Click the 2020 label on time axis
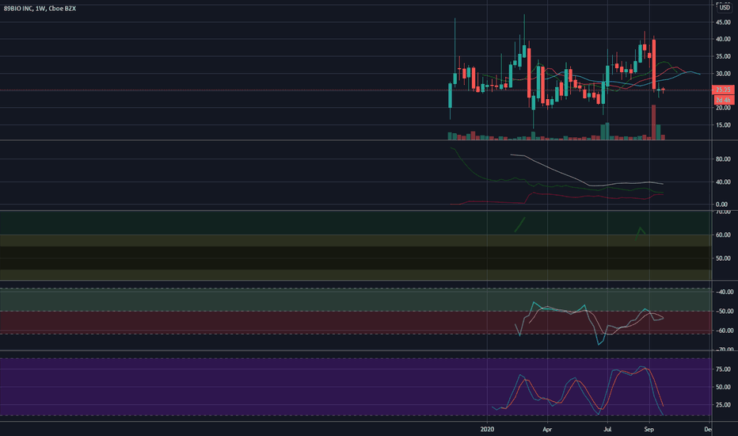This screenshot has width=738, height=436. click(487, 430)
